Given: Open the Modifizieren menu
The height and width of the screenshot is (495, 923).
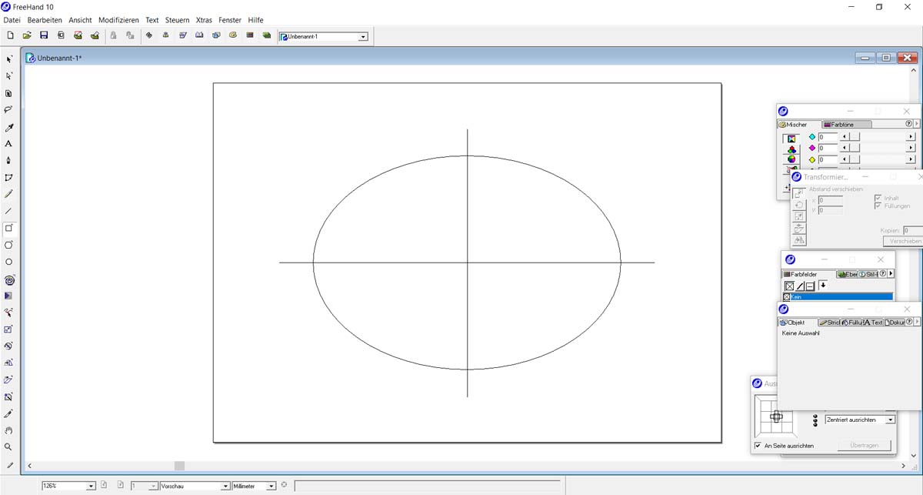Looking at the screenshot, I should pos(118,20).
